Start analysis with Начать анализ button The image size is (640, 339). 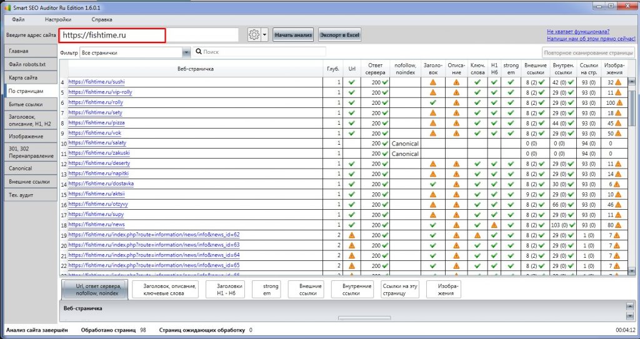(x=294, y=35)
